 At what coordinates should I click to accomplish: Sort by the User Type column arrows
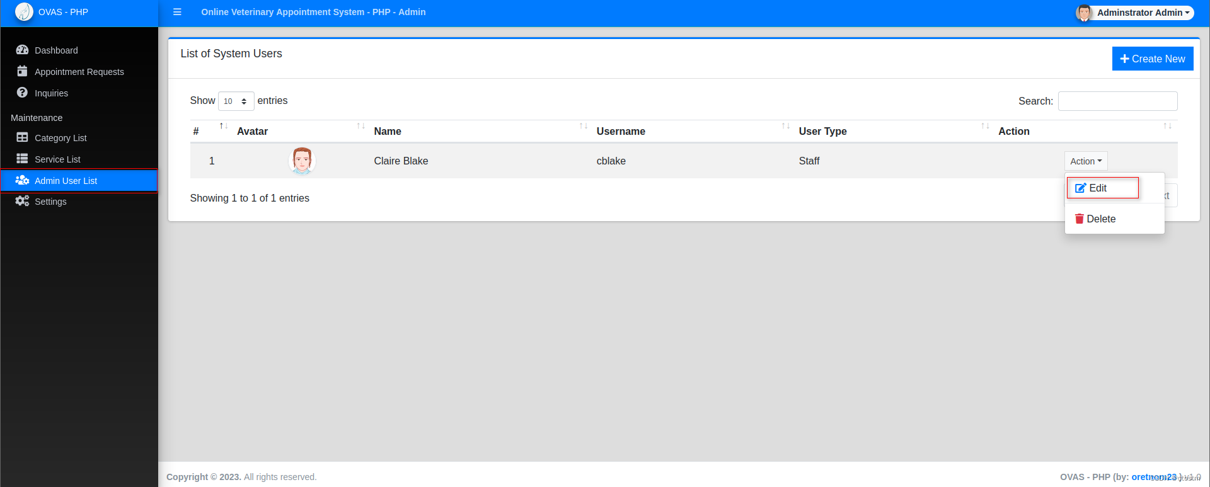pyautogui.click(x=985, y=126)
